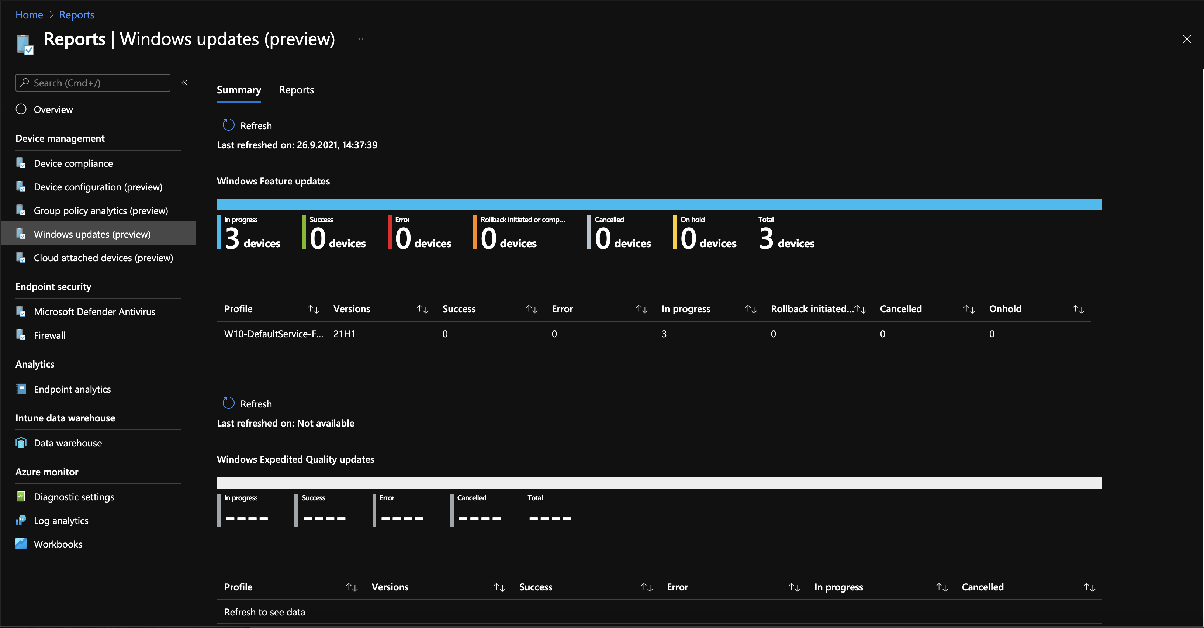Sort Expedited Quality table by Success arrows
The width and height of the screenshot is (1204, 628).
pos(647,587)
